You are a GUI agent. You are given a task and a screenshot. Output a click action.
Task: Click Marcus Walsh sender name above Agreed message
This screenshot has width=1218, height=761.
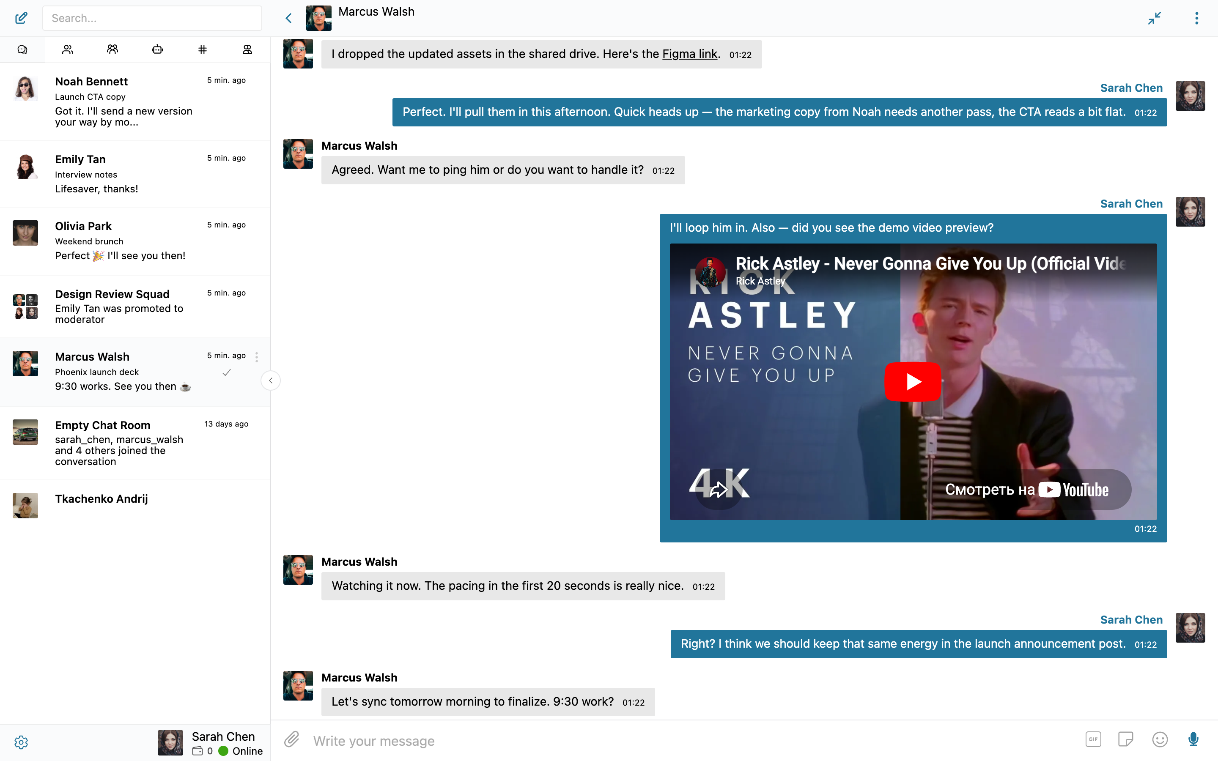coord(359,146)
